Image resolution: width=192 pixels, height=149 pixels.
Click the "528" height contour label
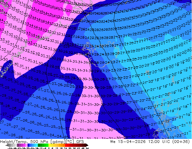point(67,47)
